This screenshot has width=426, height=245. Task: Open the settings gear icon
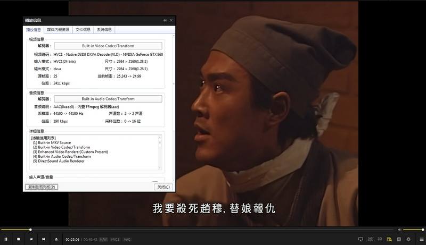pyautogui.click(x=408, y=239)
